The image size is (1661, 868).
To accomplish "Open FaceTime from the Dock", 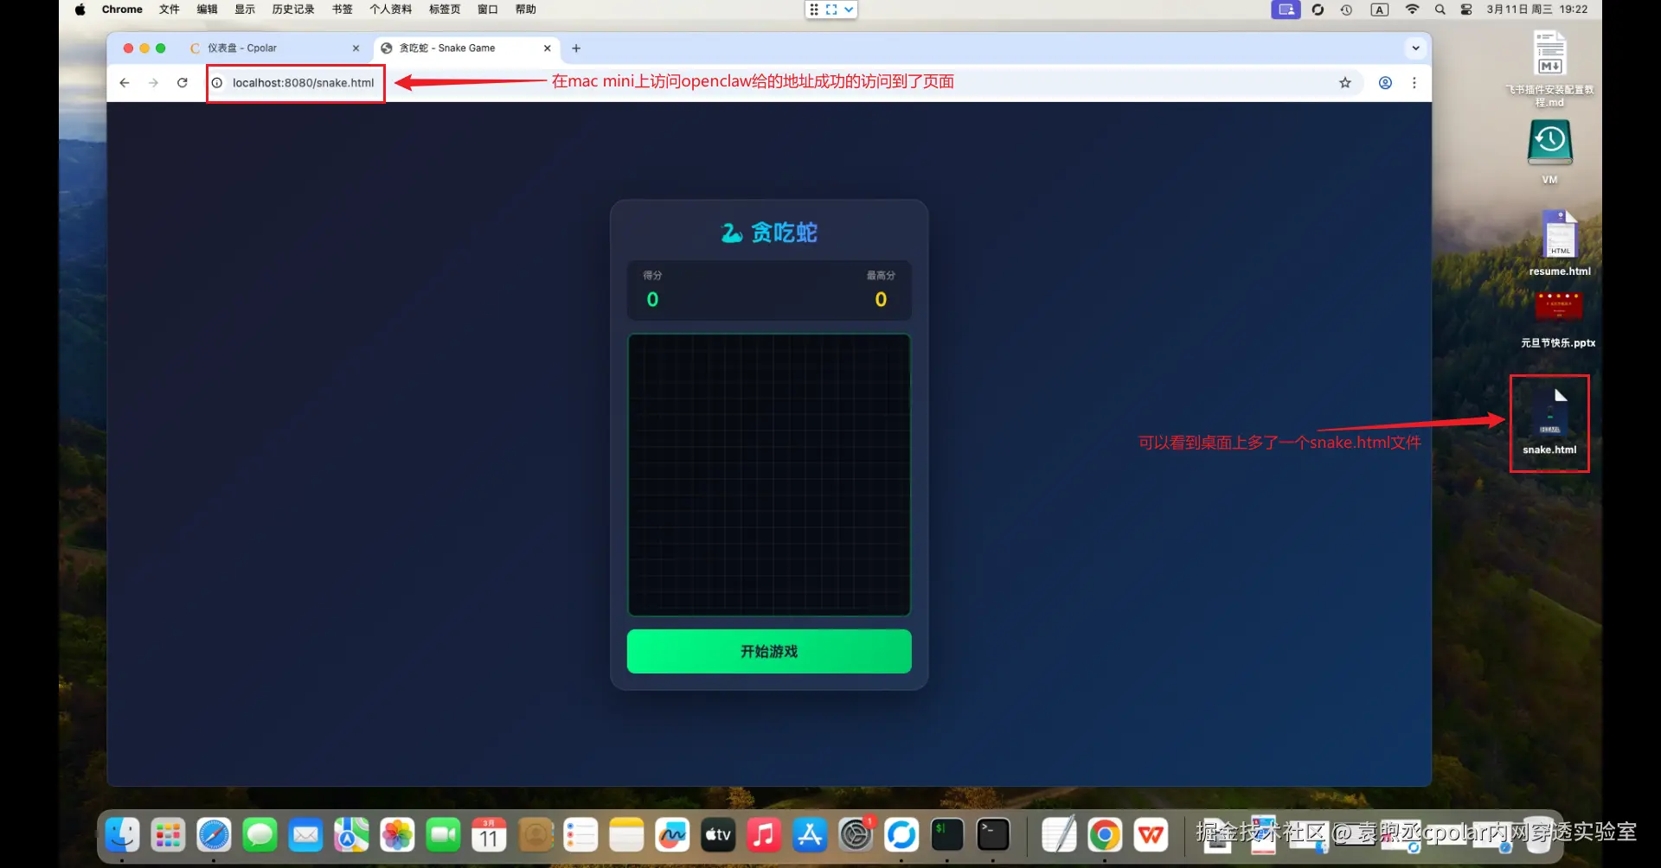I will point(443,834).
